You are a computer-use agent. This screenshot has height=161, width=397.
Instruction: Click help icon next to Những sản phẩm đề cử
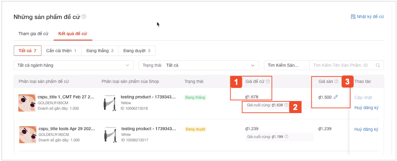[84, 17]
